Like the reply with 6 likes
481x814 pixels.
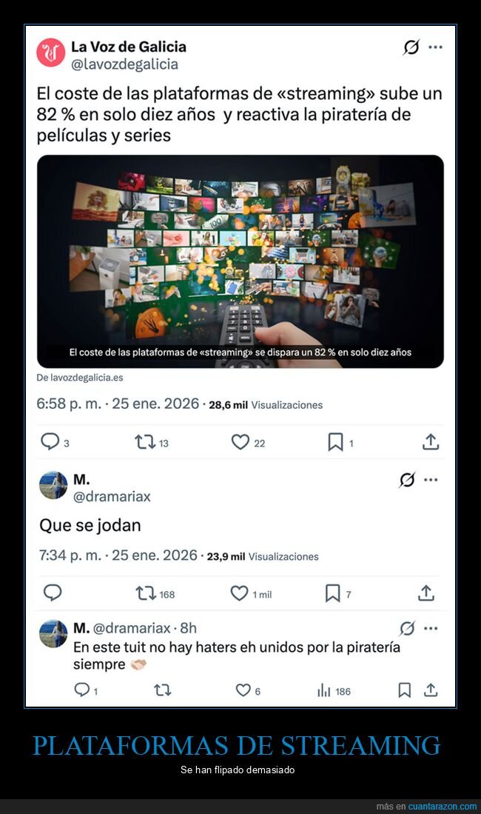coord(243,690)
